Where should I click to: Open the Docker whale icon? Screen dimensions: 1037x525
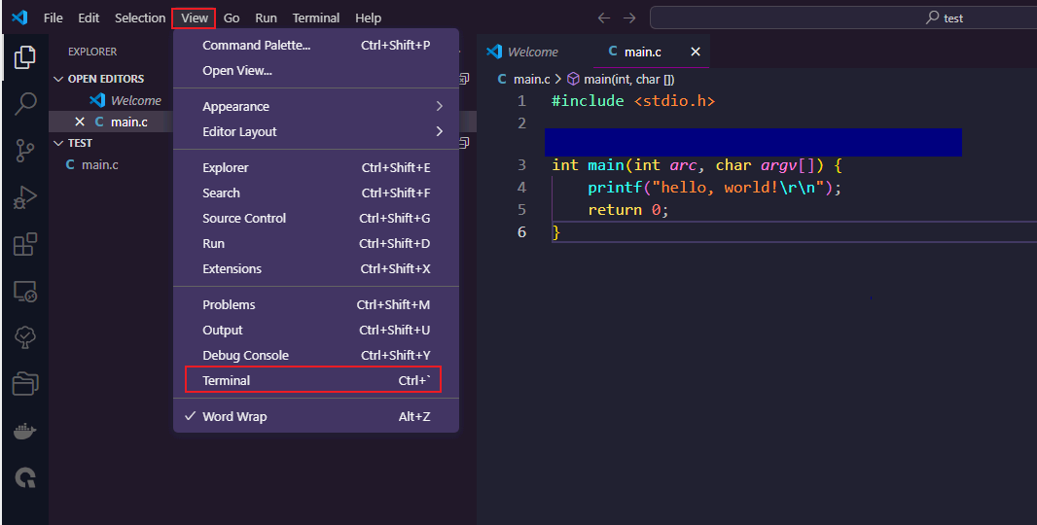24,432
